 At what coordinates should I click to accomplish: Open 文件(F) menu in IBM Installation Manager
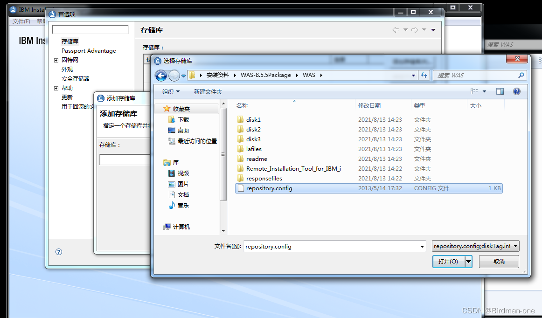click(21, 21)
